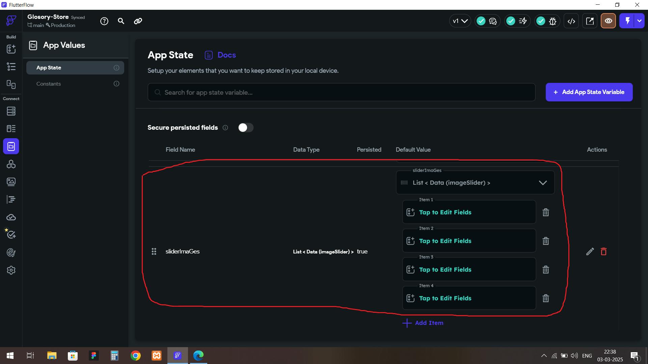The height and width of the screenshot is (364, 648).
Task: Expand the v1 version dropdown
Action: (460, 21)
